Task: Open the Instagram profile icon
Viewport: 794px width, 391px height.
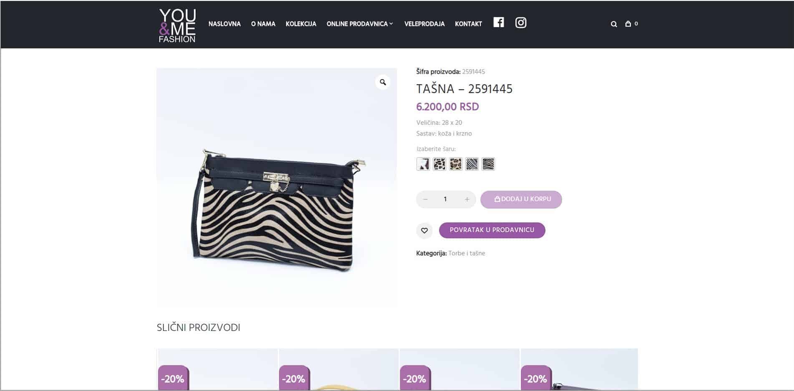Action: [521, 23]
